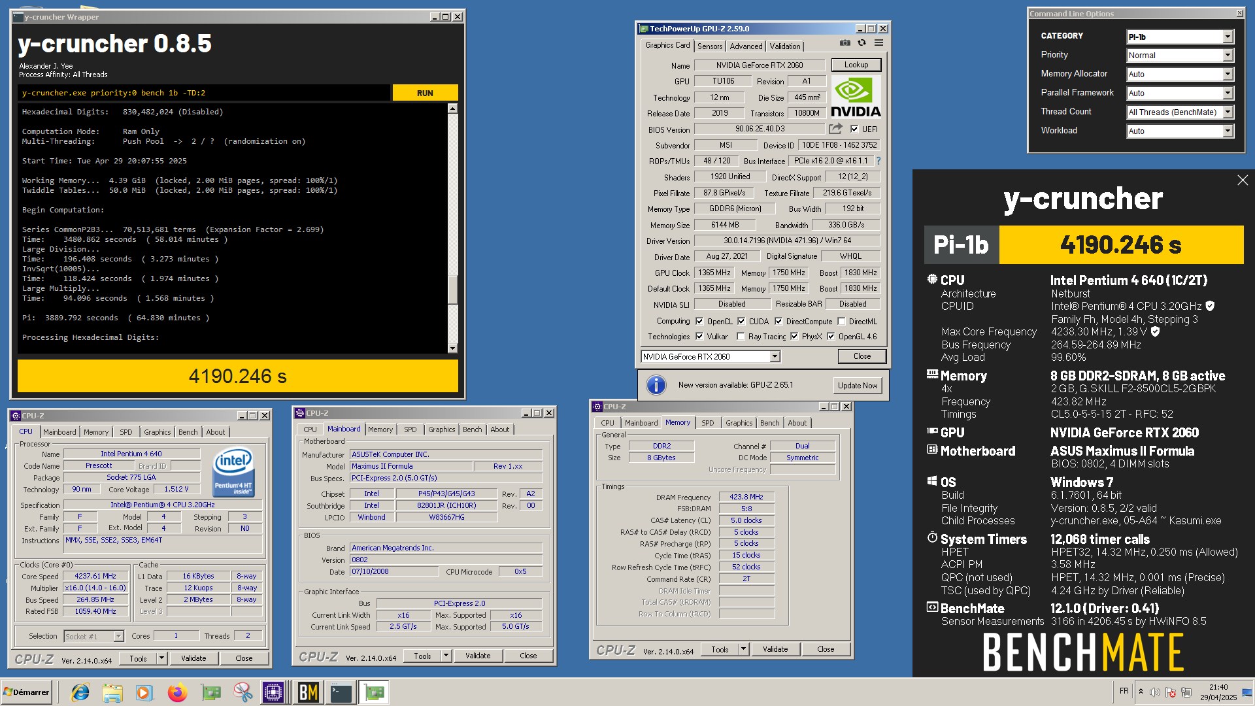Toggle the CUDA checkbox
1255x706 pixels.
[741, 322]
